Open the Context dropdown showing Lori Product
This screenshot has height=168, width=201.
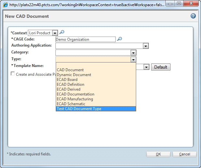[55, 33]
